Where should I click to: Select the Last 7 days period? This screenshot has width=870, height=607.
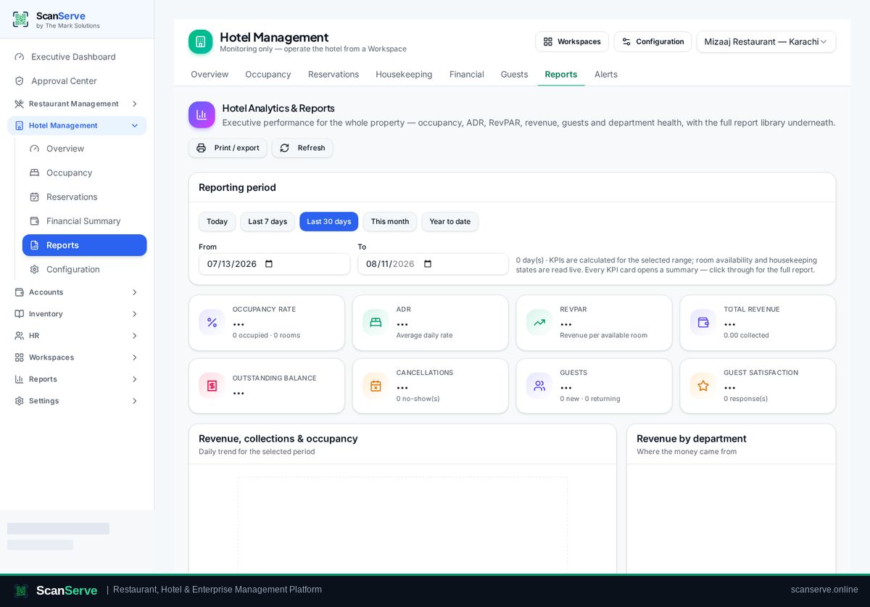[x=268, y=222]
